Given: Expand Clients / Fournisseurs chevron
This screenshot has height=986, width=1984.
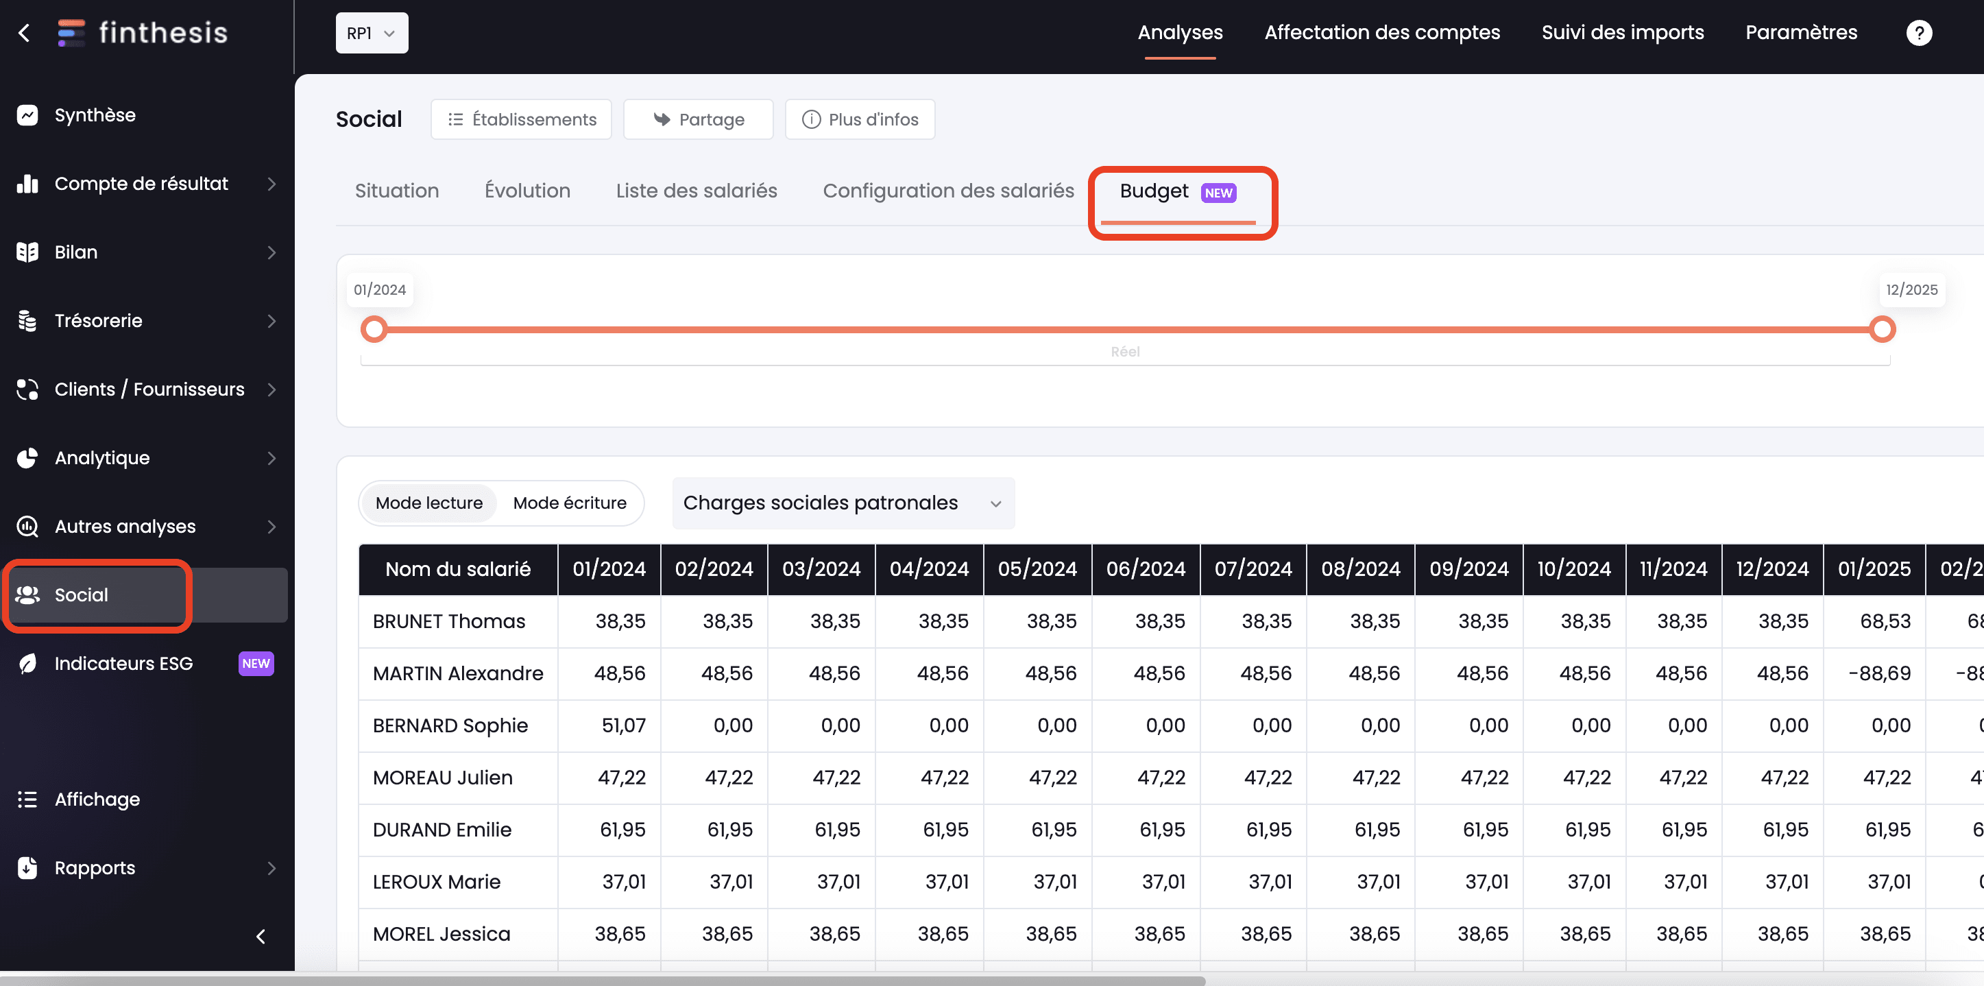Looking at the screenshot, I should pos(271,389).
